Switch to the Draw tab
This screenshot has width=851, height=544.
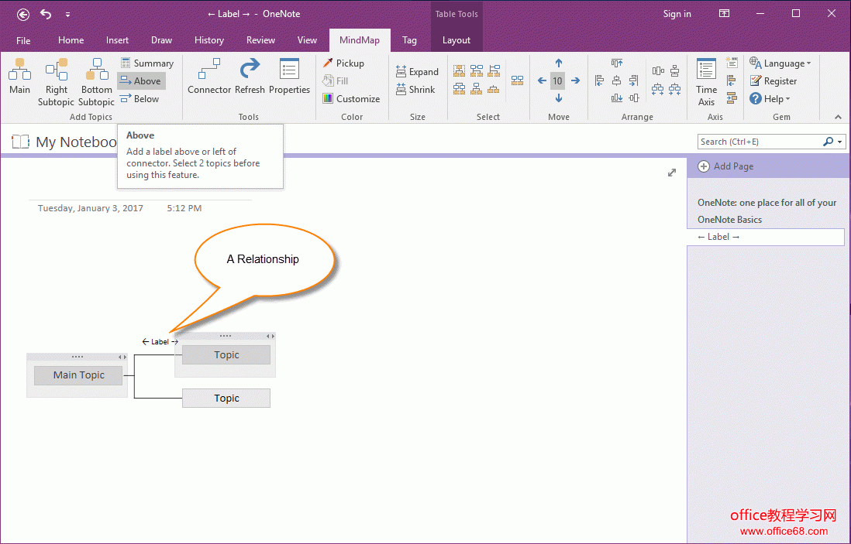click(162, 40)
